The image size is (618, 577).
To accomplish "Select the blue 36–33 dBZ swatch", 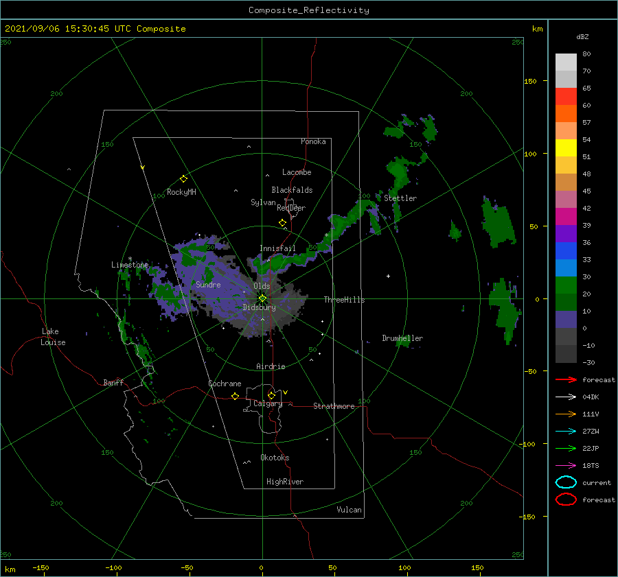I will point(566,251).
